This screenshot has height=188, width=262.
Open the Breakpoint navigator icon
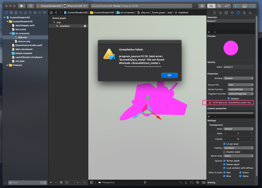tap(40, 13)
